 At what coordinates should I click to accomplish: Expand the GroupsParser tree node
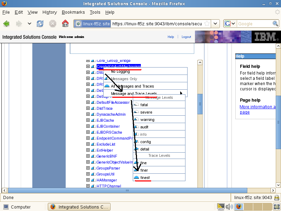click(x=88, y=168)
